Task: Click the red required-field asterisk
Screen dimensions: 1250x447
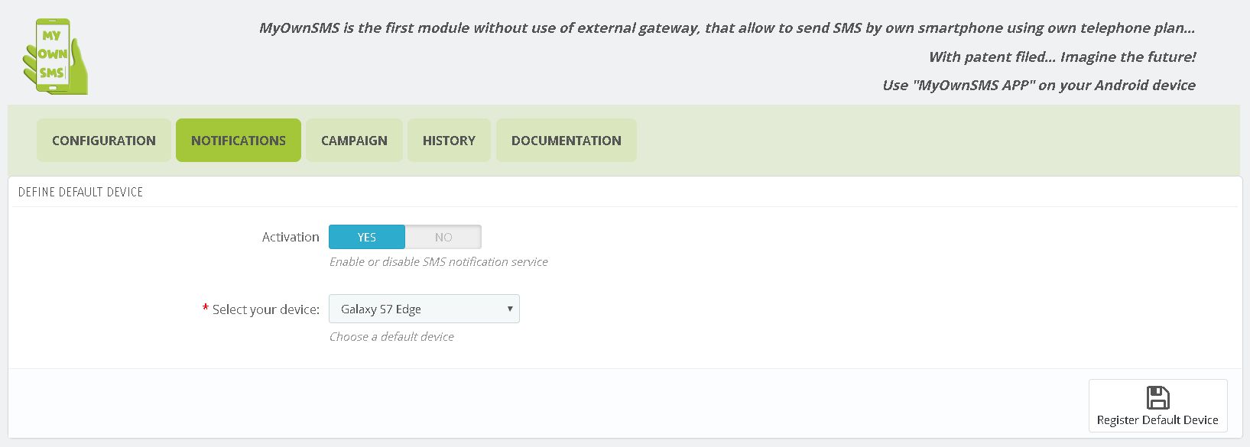Action: point(205,308)
